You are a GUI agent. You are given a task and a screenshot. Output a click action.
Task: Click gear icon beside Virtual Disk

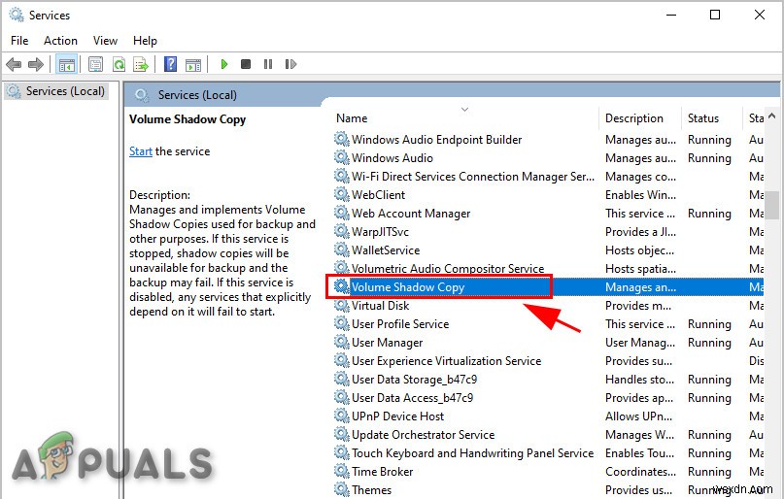(342, 305)
